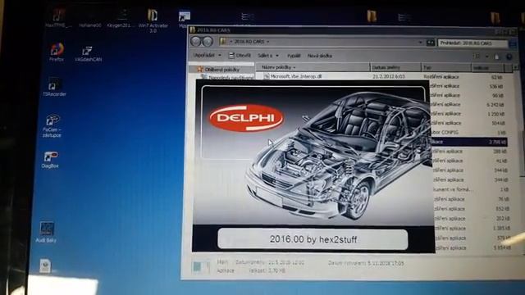Click the file icon in the Explorer details pane
The height and width of the screenshot is (295, 525).
200,267
